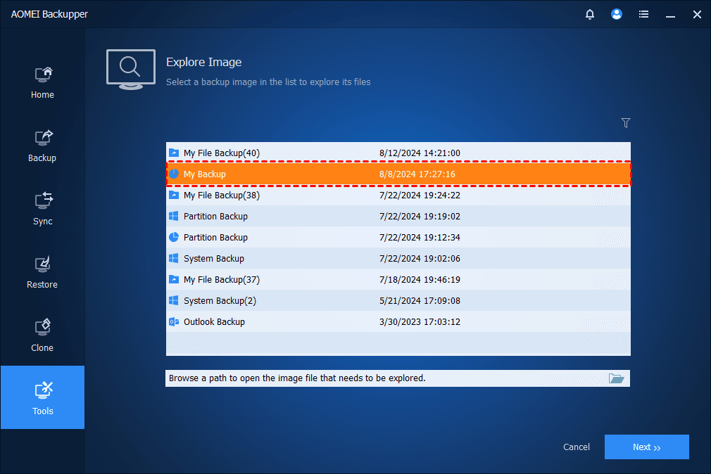
Task: Click the icon of My File Backup(37)
Action: pos(174,279)
